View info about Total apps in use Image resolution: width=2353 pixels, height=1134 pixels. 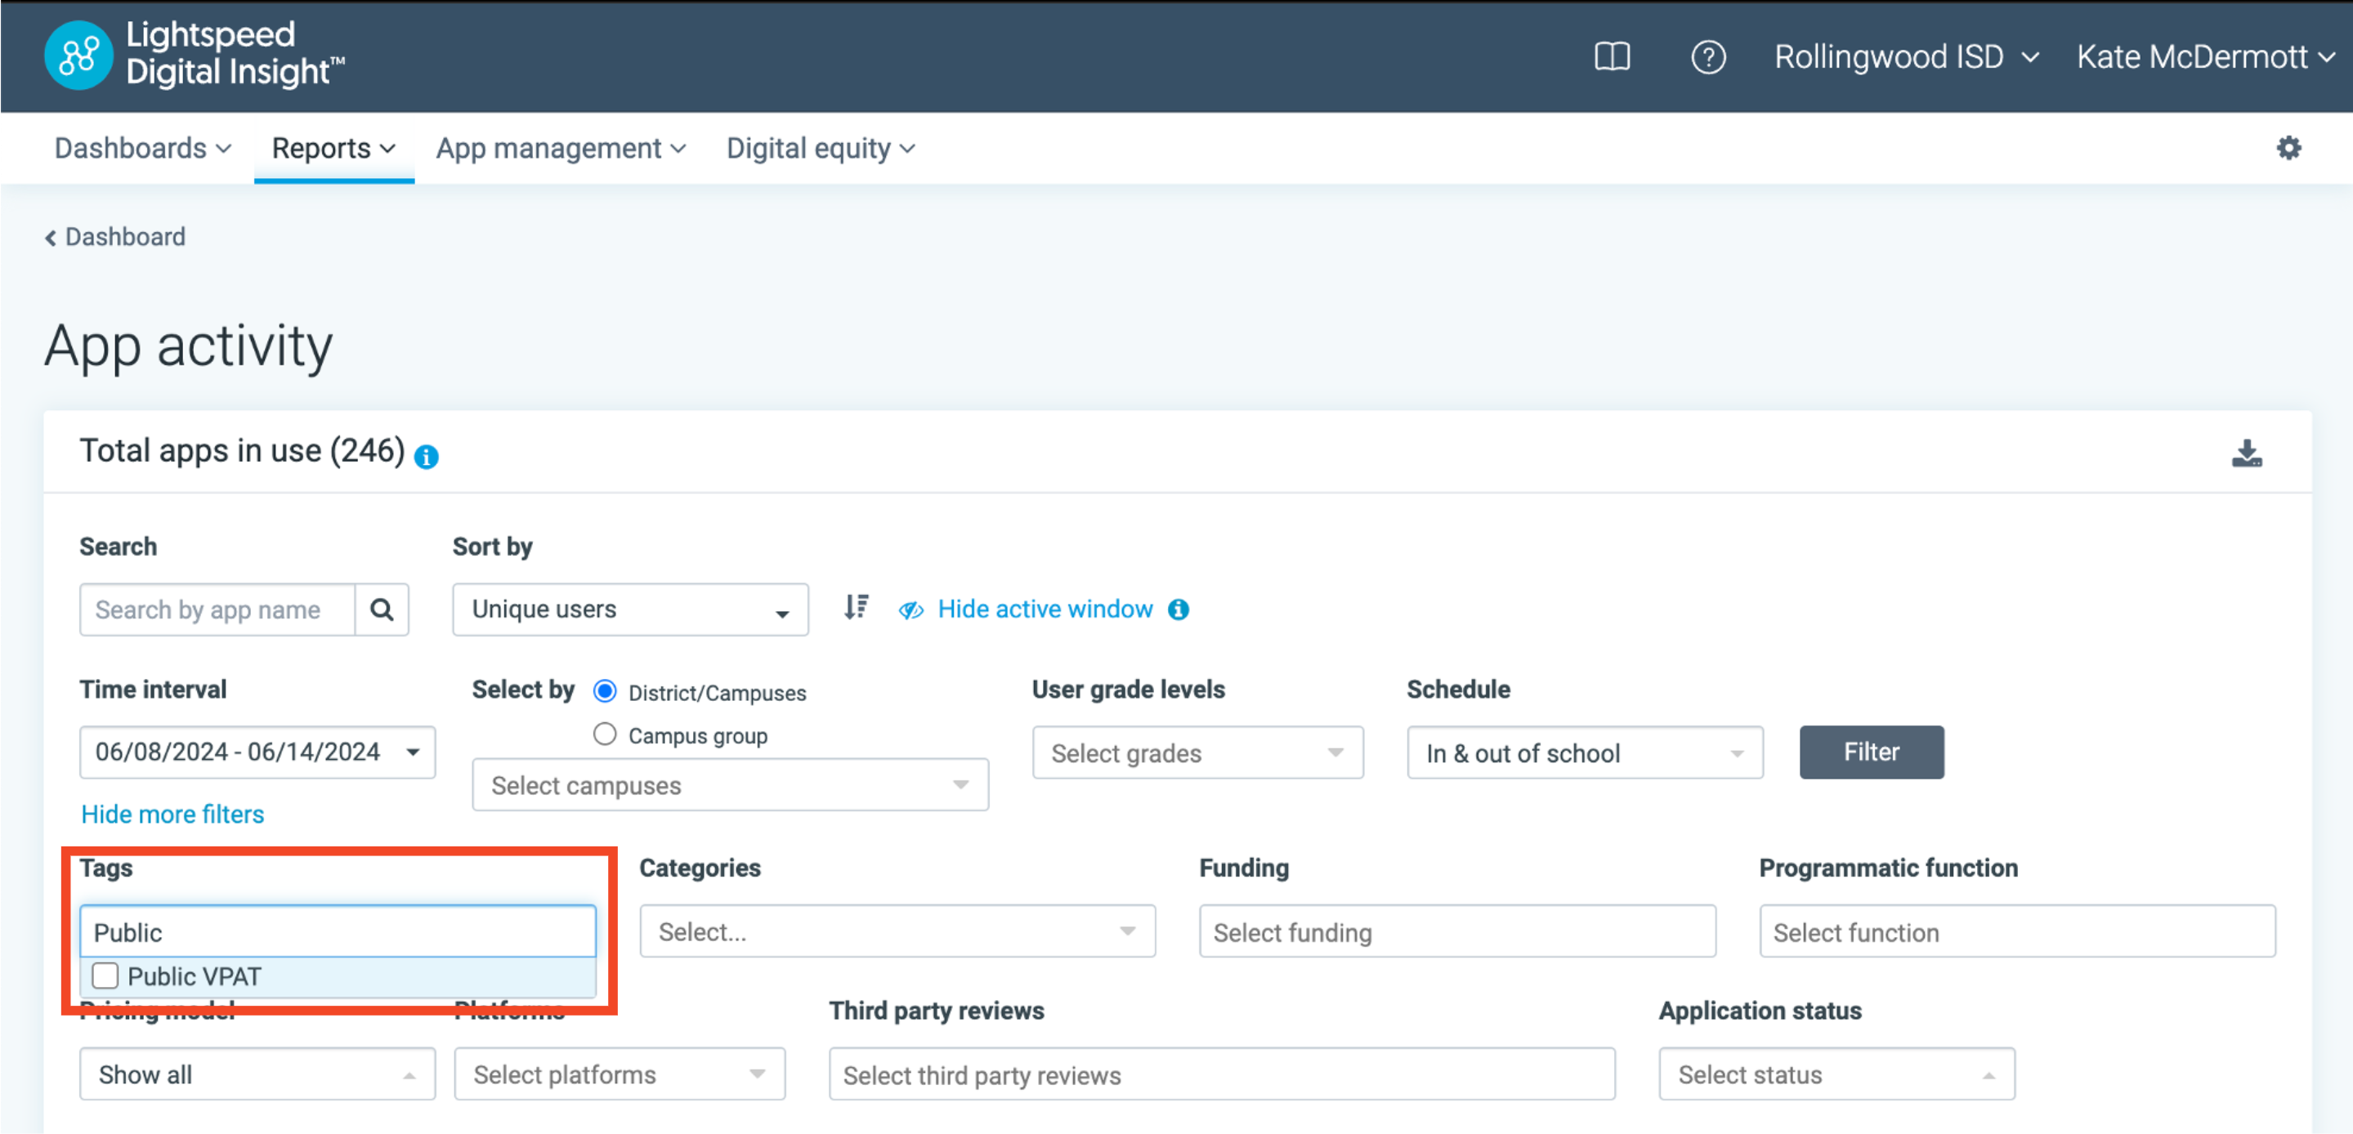tap(426, 455)
